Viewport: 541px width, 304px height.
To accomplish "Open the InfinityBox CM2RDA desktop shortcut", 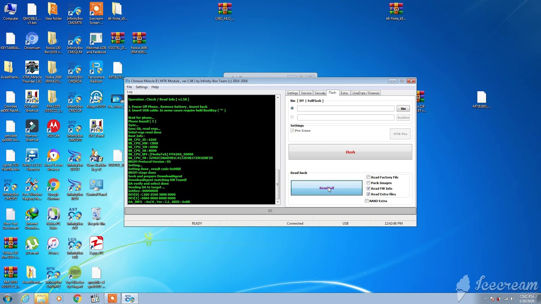I will point(75,72).
